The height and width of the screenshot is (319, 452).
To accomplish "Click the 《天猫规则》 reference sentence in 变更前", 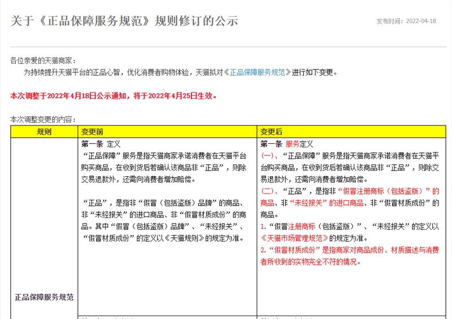I will tap(164, 238).
